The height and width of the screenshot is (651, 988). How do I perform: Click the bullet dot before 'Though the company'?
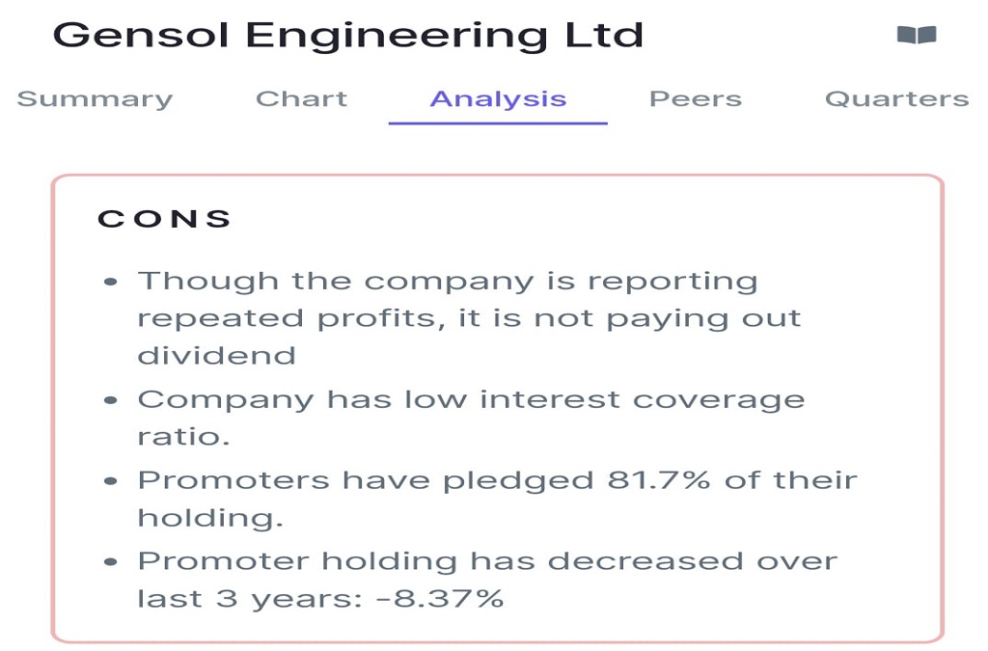pyautogui.click(x=111, y=282)
